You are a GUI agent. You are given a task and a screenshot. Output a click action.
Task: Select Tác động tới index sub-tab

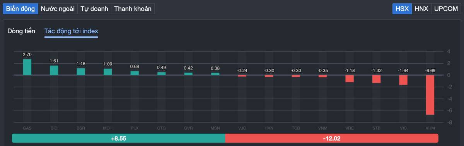click(x=71, y=31)
